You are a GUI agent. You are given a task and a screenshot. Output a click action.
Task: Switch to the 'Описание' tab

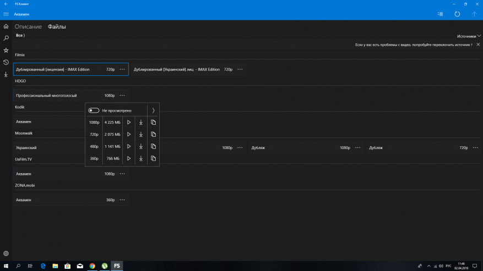[28, 26]
